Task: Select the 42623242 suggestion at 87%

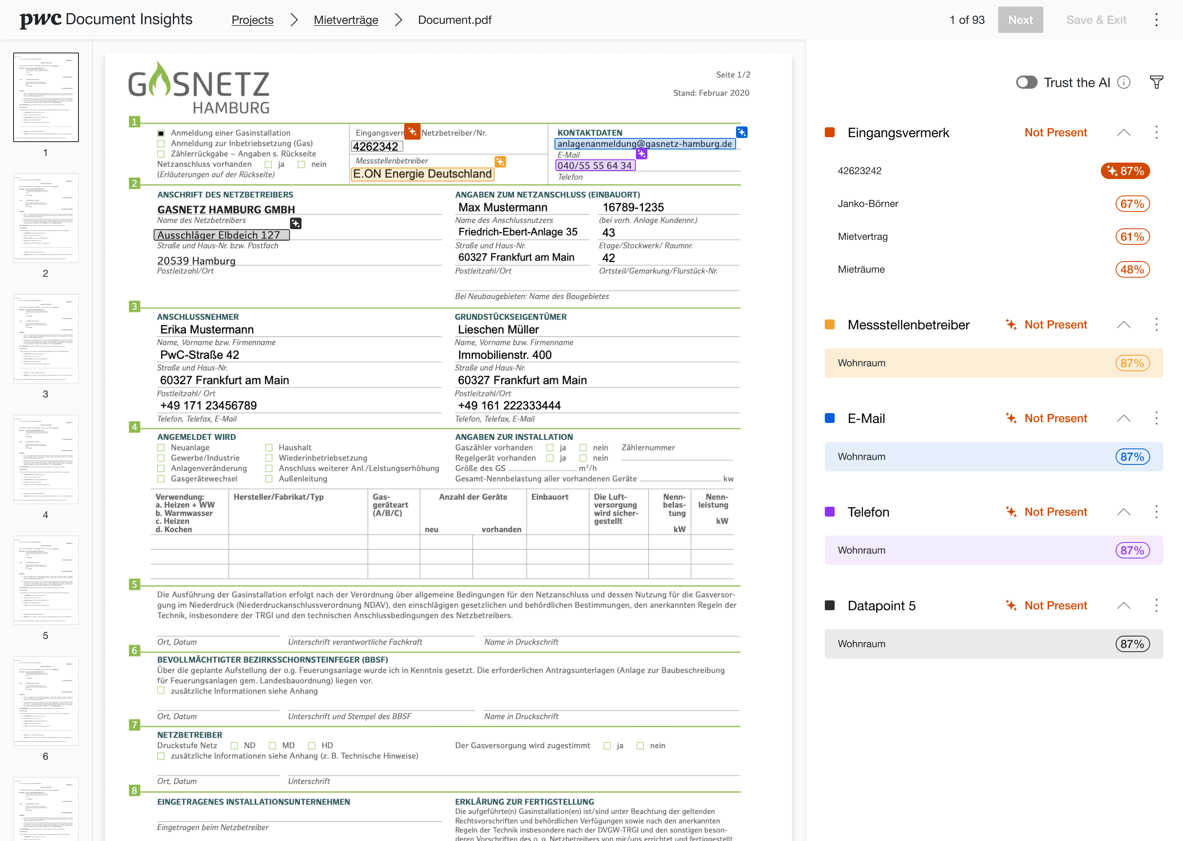Action: tap(993, 171)
